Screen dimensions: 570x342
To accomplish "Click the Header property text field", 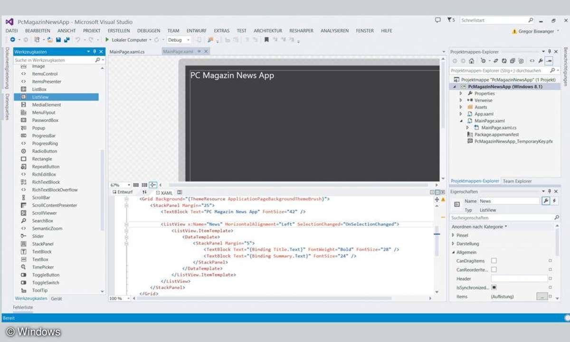I will click(x=519, y=279).
